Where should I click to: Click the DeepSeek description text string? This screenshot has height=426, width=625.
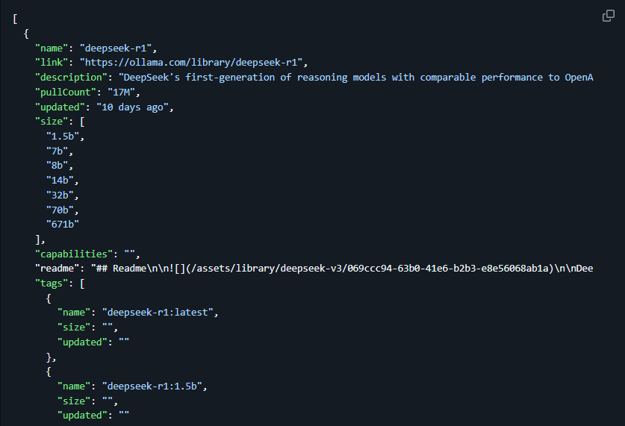(x=356, y=78)
